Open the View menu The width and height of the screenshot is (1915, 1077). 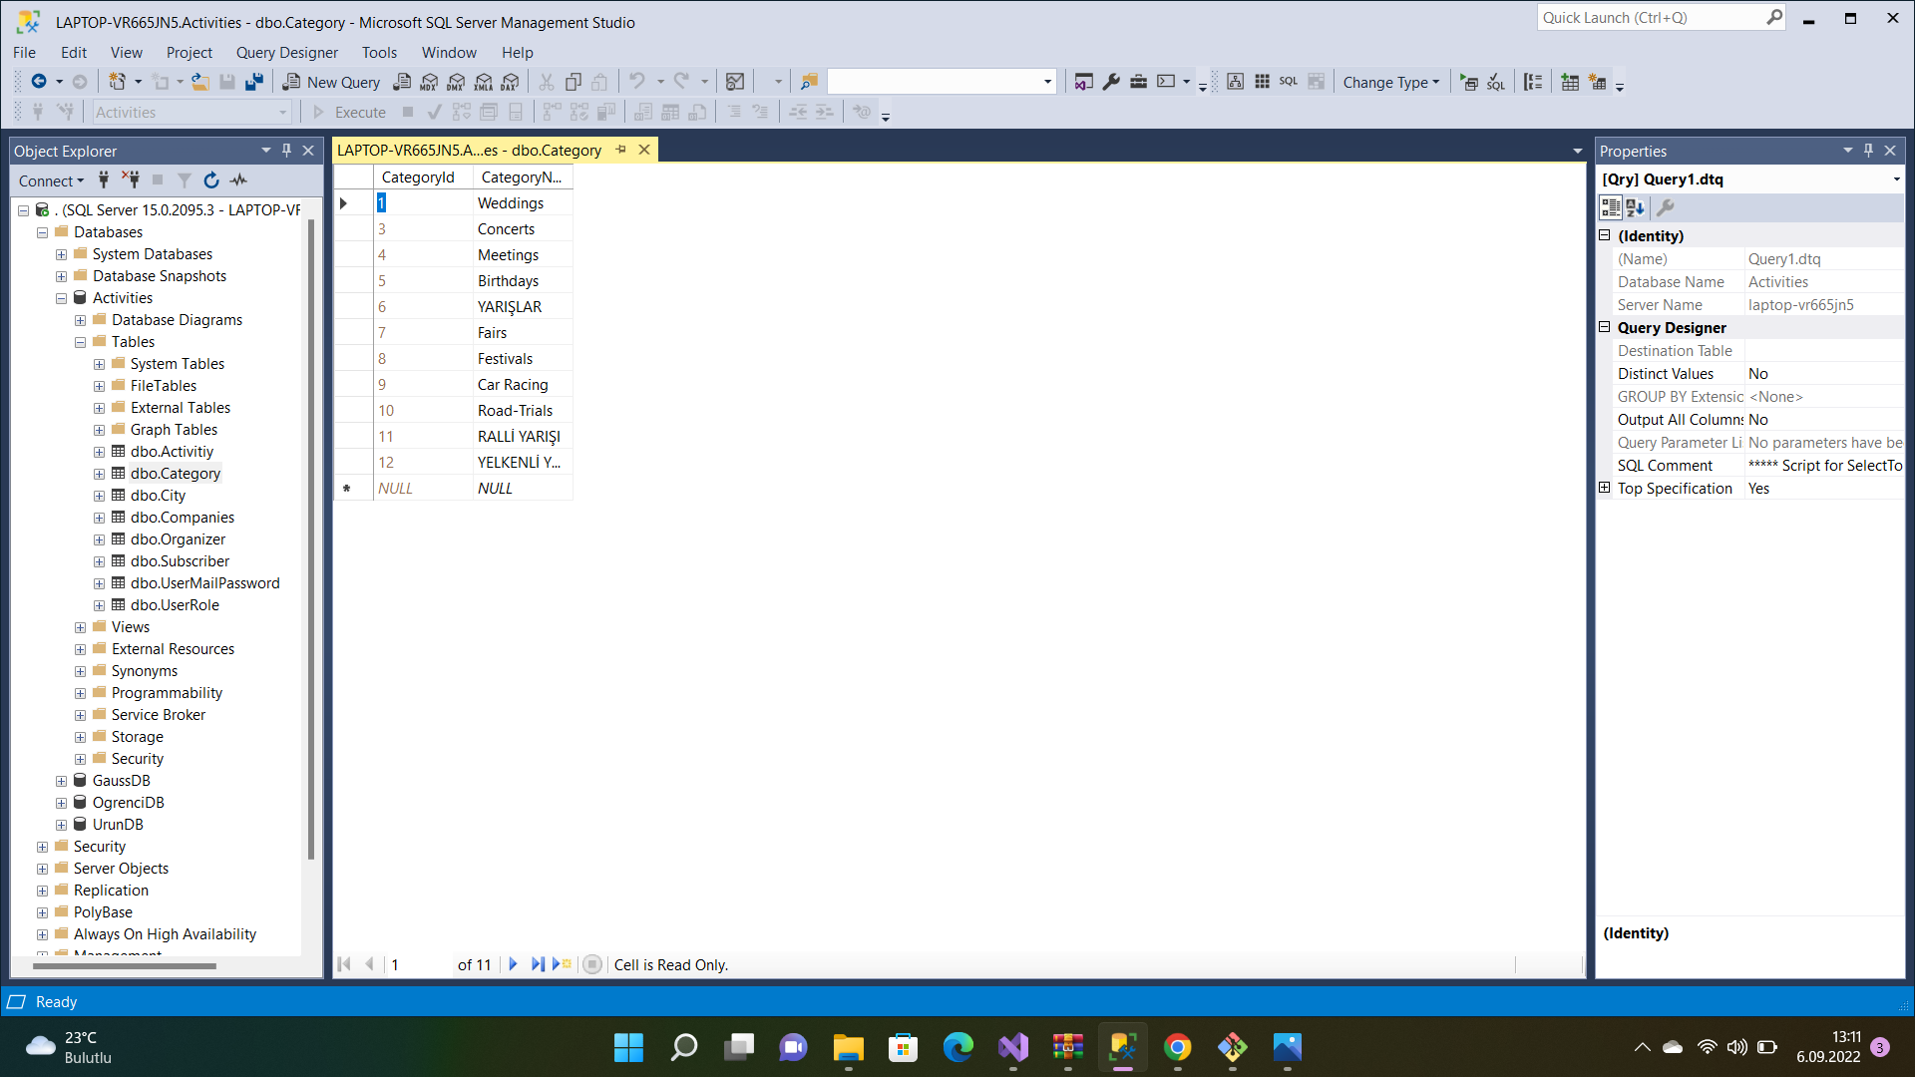127,52
